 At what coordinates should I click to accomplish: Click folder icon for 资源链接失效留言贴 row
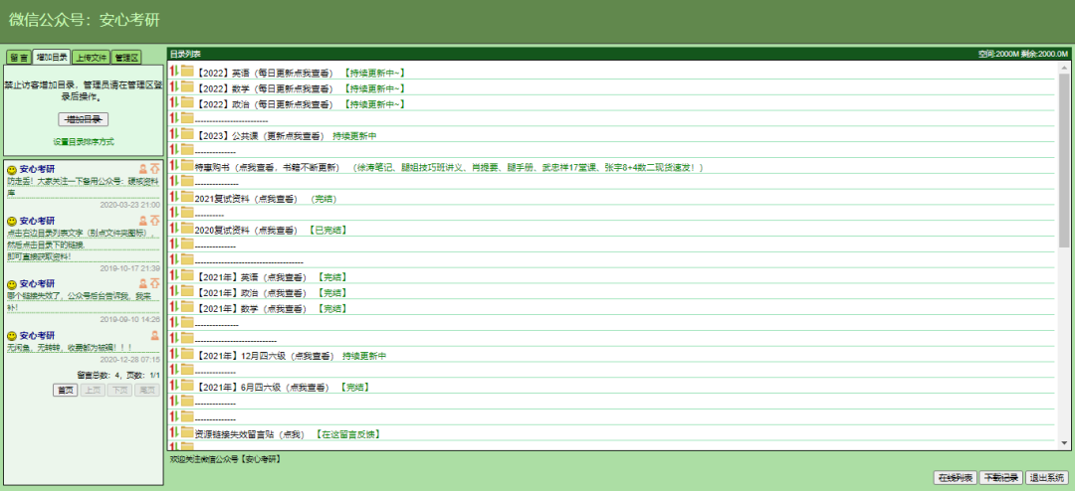pyautogui.click(x=187, y=432)
